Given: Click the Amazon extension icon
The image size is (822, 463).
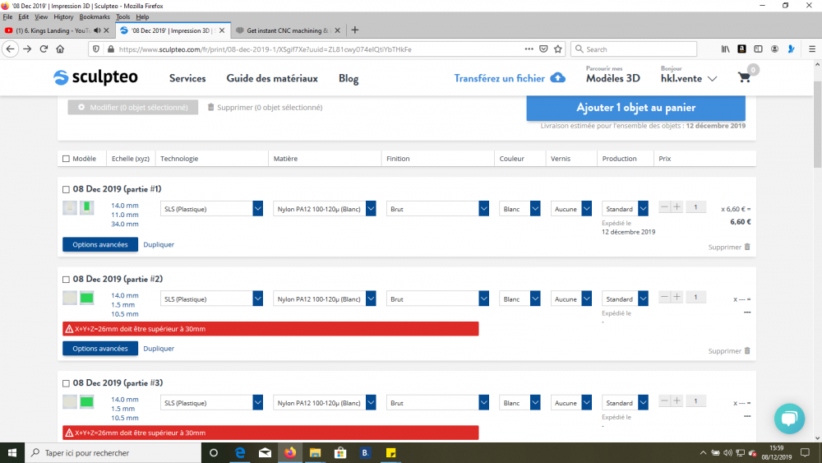Looking at the screenshot, I should [x=741, y=49].
